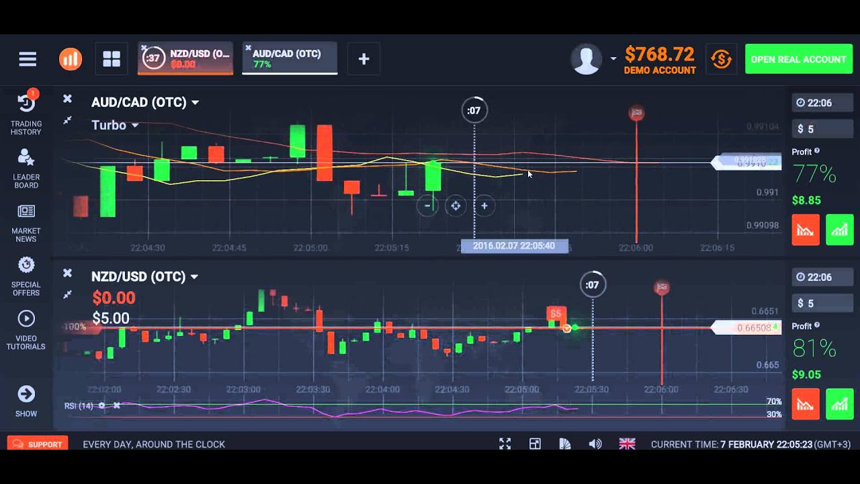Viewport: 860px width, 484px height.
Task: Click the chart type icon in the bottom bar
Action: (x=565, y=444)
